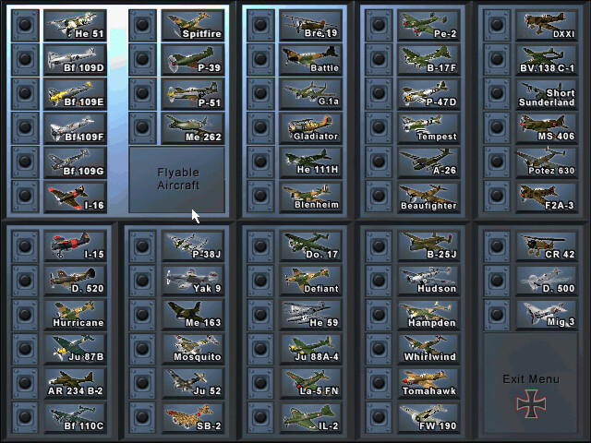
Task: Click the Exit Menu button
Action: pyautogui.click(x=531, y=383)
